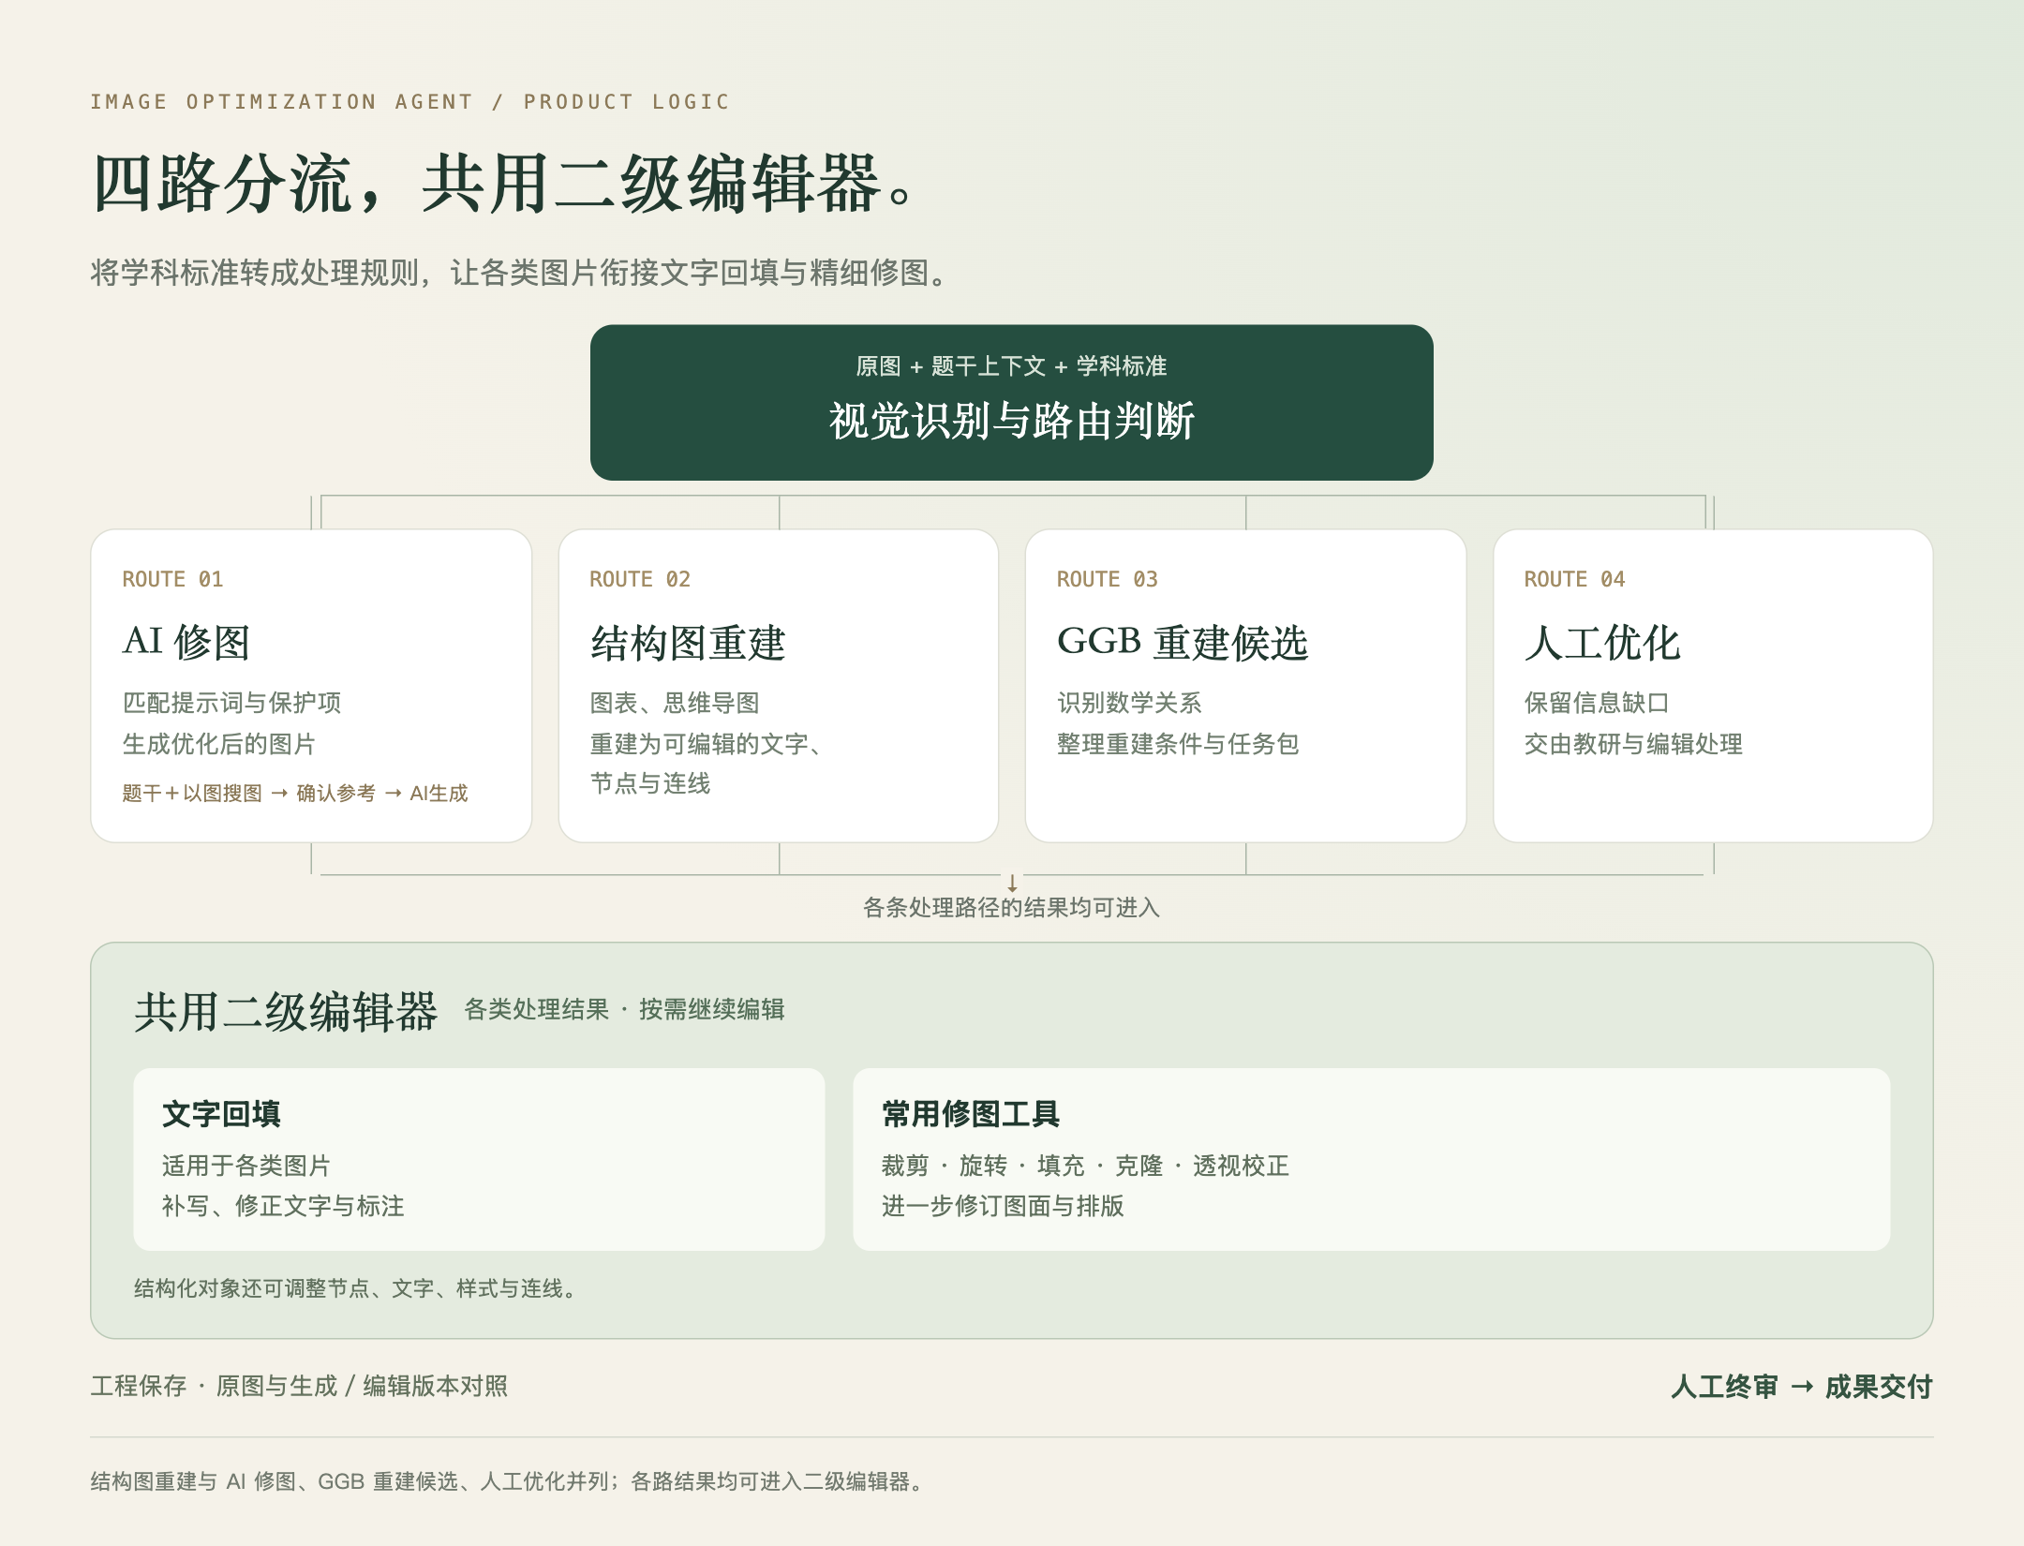Image resolution: width=2024 pixels, height=1546 pixels.
Task: Click the tagline 各类处理结果 · 按需继续编辑
Action: 624,1010
